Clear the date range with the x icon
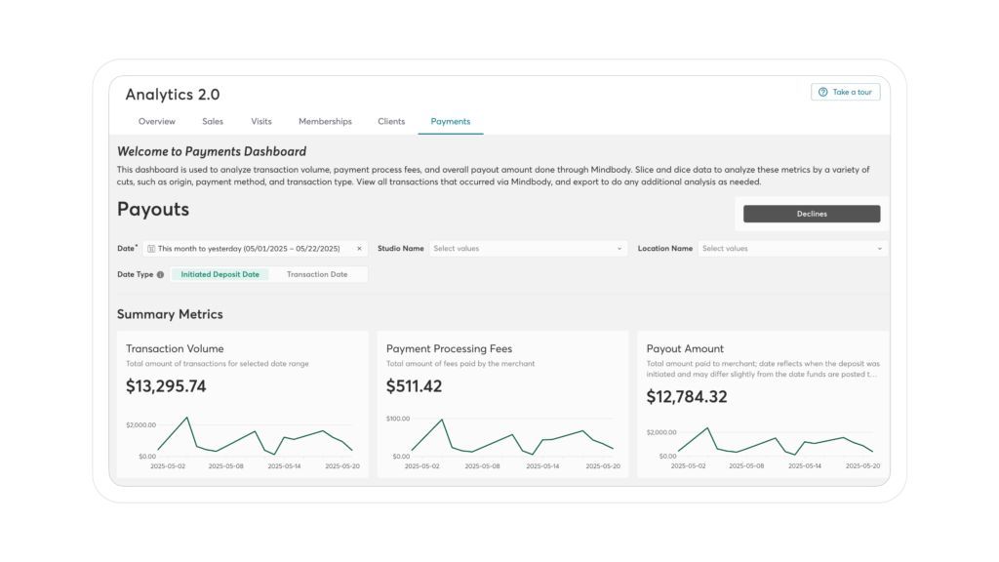 359,249
